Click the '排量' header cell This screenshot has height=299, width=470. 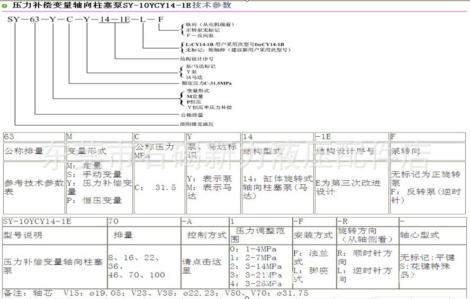[x=144, y=235]
